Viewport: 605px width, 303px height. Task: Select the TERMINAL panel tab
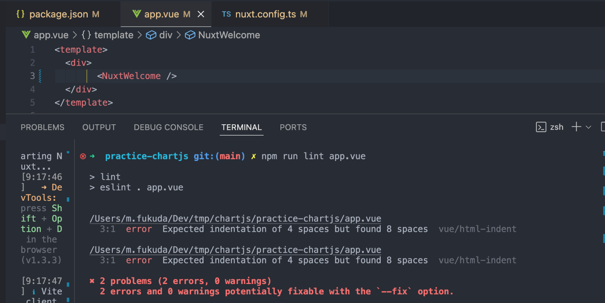click(x=242, y=127)
